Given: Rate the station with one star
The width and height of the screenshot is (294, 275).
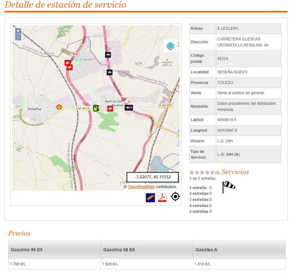Looking at the screenshot, I should coord(192,172).
